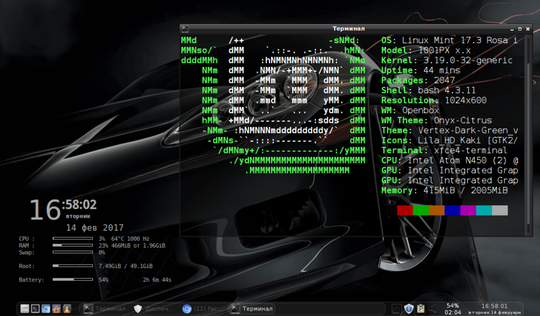Open the network signal tray icon
Viewport: 540px width, 316px height.
pyautogui.click(x=397, y=308)
